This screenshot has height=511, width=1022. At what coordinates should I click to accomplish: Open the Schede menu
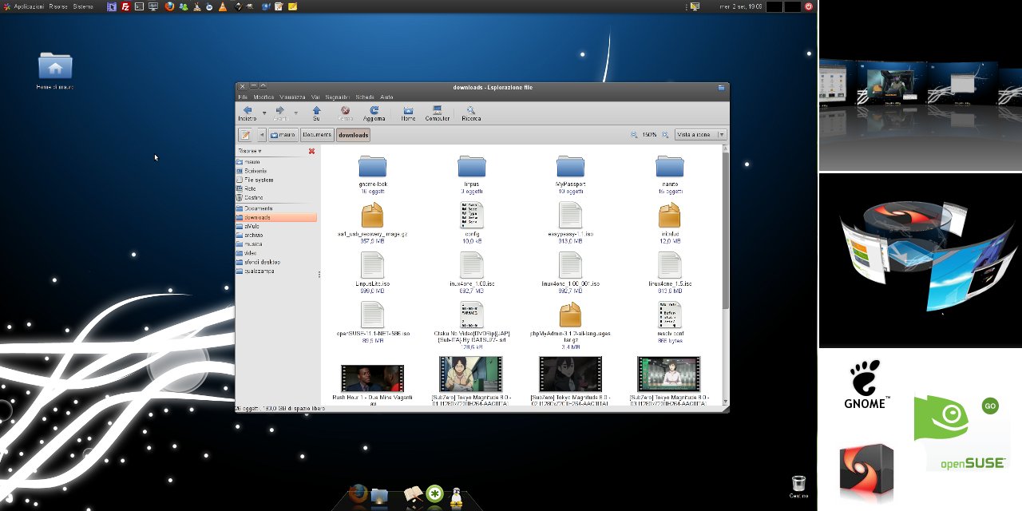[x=365, y=97]
